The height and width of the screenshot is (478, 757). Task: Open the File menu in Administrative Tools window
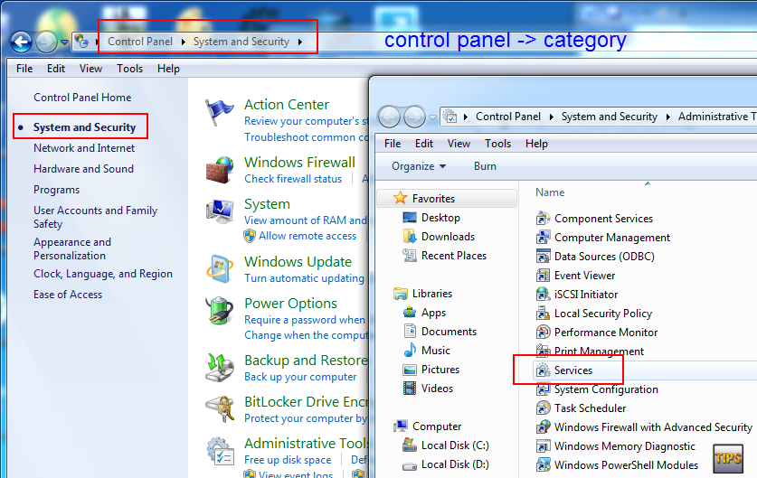393,144
